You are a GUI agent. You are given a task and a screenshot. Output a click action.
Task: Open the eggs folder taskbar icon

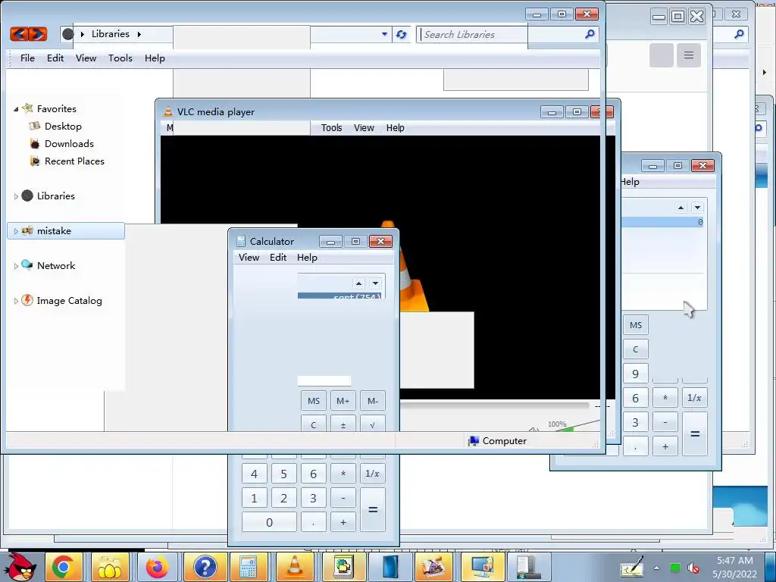(x=110, y=567)
